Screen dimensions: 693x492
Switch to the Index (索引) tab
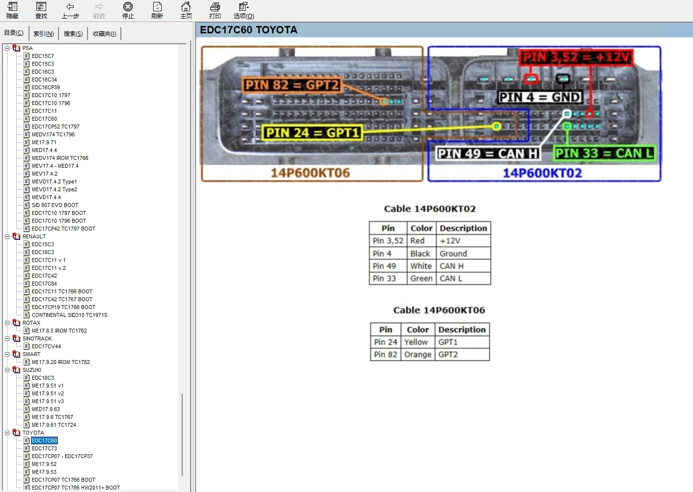(44, 34)
